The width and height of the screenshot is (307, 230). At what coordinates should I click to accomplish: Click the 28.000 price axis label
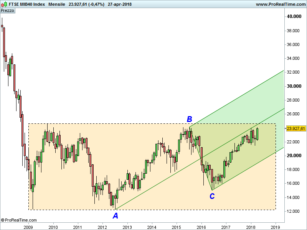pos(293,100)
